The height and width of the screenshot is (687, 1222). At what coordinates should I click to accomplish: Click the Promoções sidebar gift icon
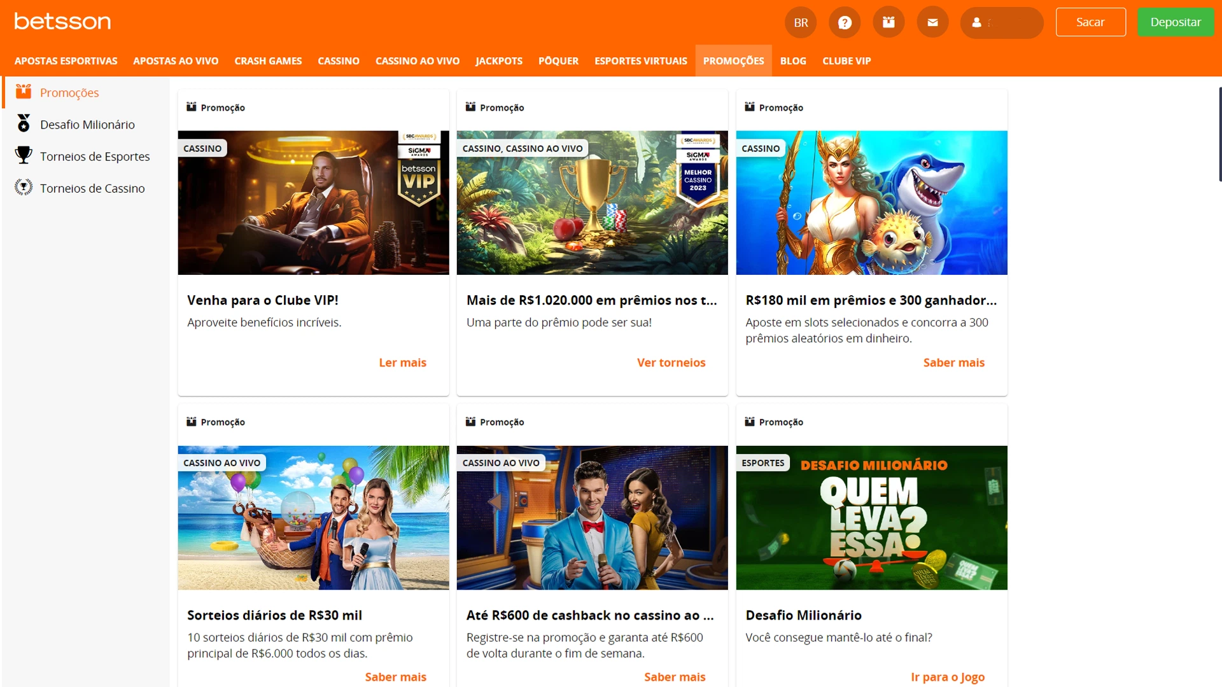24,92
